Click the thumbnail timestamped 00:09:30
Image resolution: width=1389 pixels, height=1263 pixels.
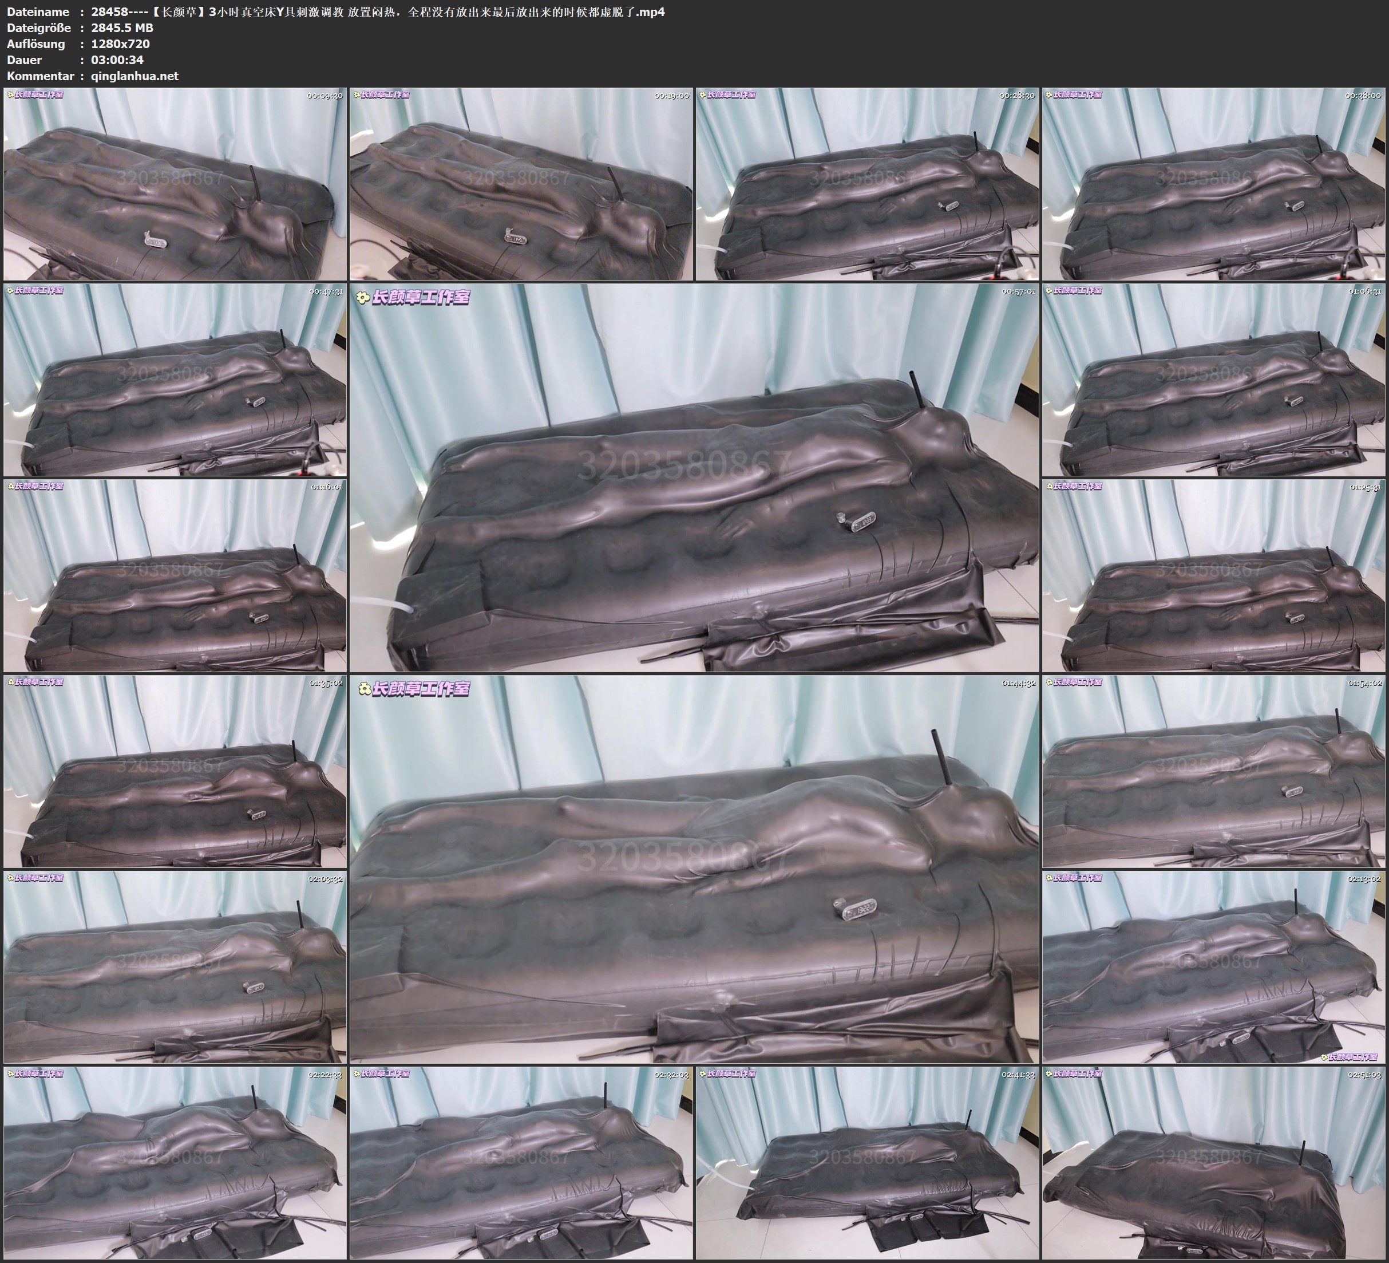(175, 184)
